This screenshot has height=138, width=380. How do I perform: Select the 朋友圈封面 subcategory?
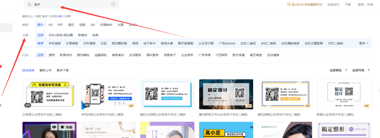[x=119, y=43]
